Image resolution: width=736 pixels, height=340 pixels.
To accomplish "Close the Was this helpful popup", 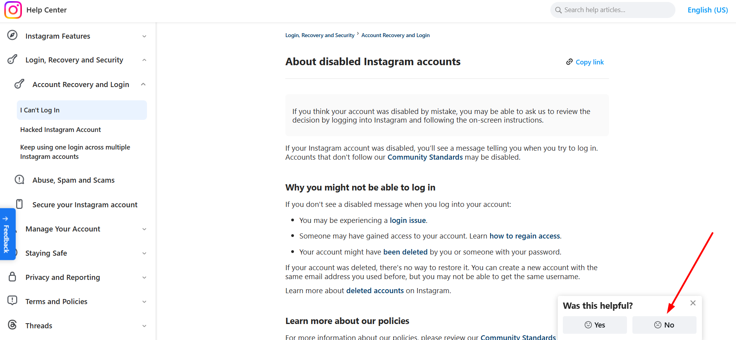I will pyautogui.click(x=693, y=303).
